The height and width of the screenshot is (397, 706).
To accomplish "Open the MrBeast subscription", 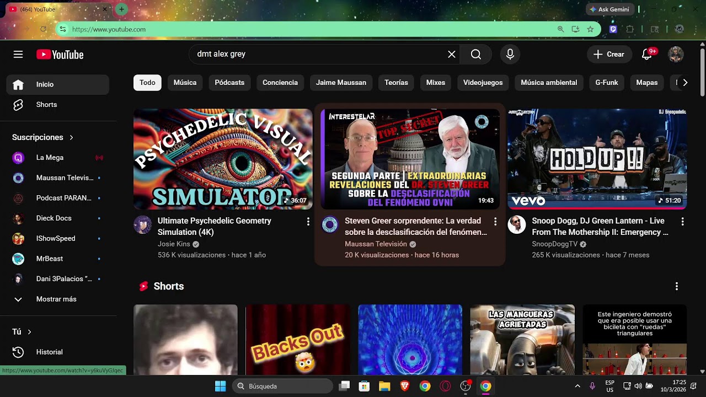I will point(58,259).
